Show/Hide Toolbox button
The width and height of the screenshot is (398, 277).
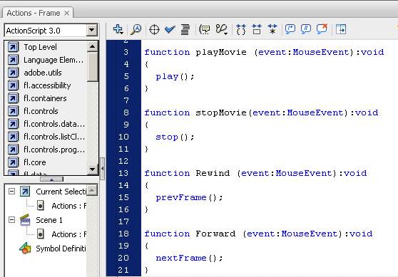[x=341, y=29]
